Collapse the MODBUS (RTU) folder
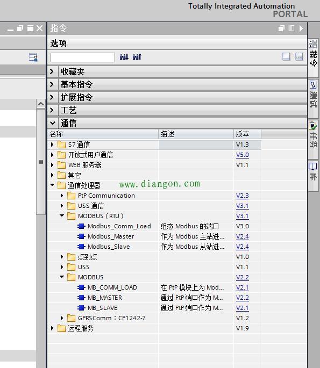This screenshot has width=320, height=368. [x=62, y=215]
